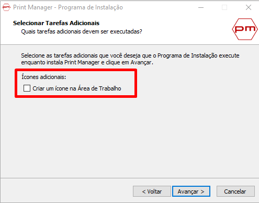The width and height of the screenshot is (259, 203).
Task: Enable the desktop icon creation checkbox
Action: 27,88
